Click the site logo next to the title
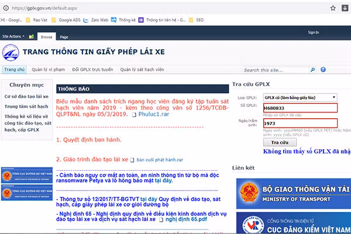The width and height of the screenshot is (351, 234). 11,53
